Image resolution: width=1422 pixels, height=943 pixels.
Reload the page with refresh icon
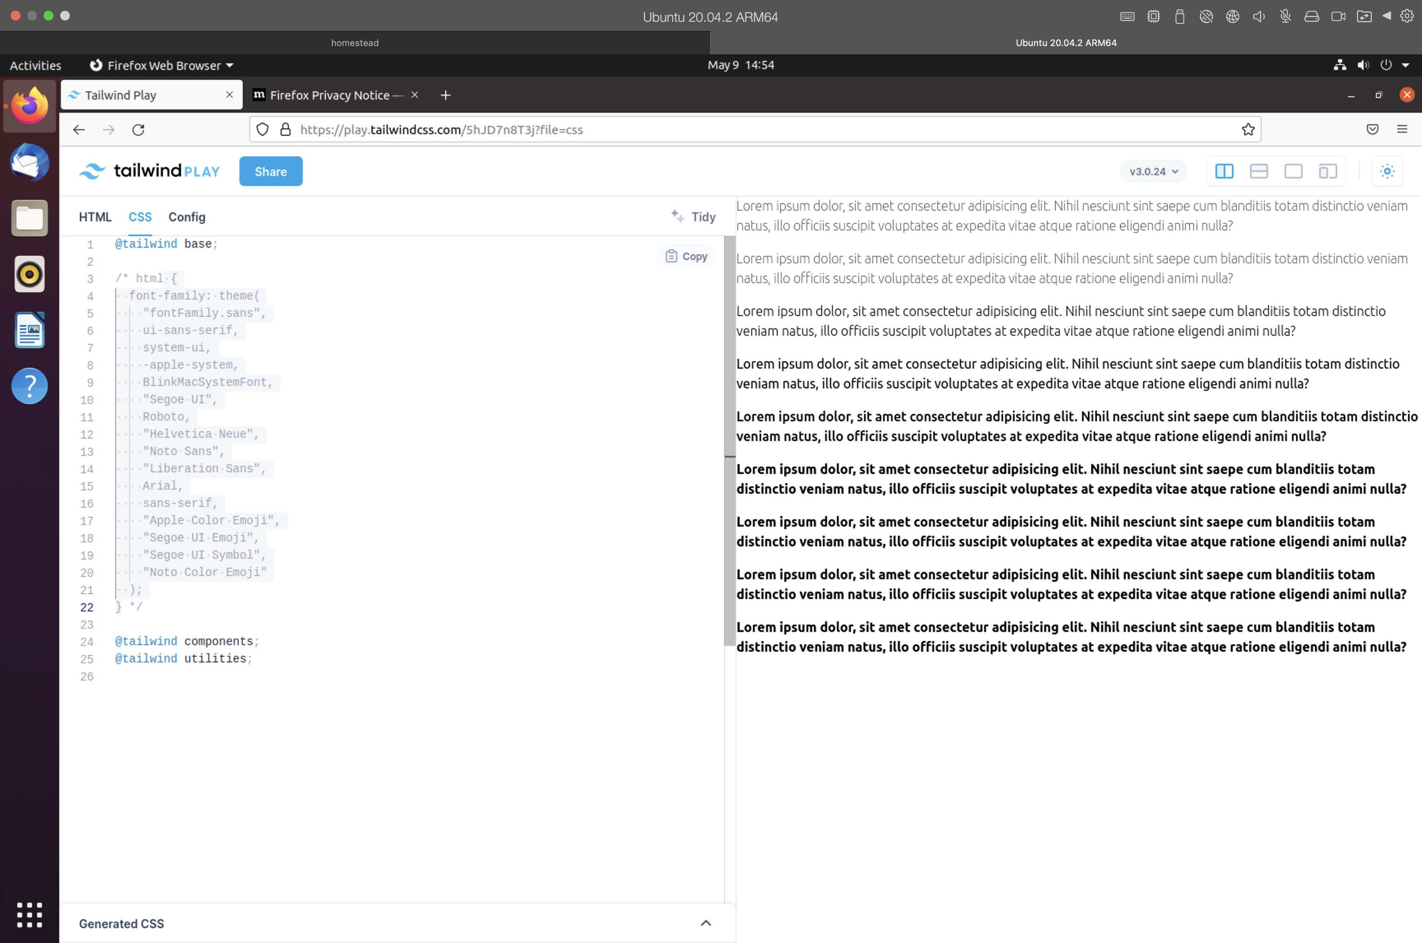coord(138,129)
